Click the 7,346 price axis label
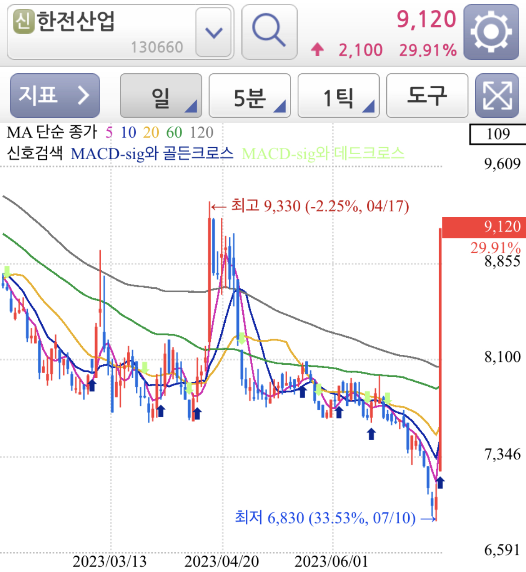Image resolution: width=526 pixels, height=572 pixels. point(502,455)
